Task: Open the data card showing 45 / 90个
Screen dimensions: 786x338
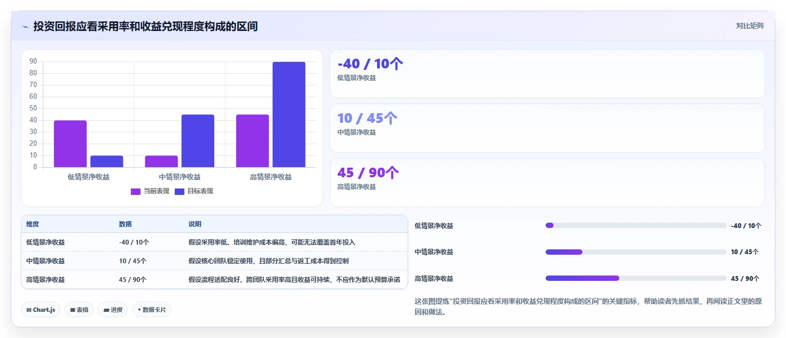Action: [547, 183]
